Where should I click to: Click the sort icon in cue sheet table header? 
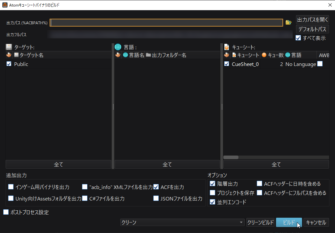(x=227, y=55)
